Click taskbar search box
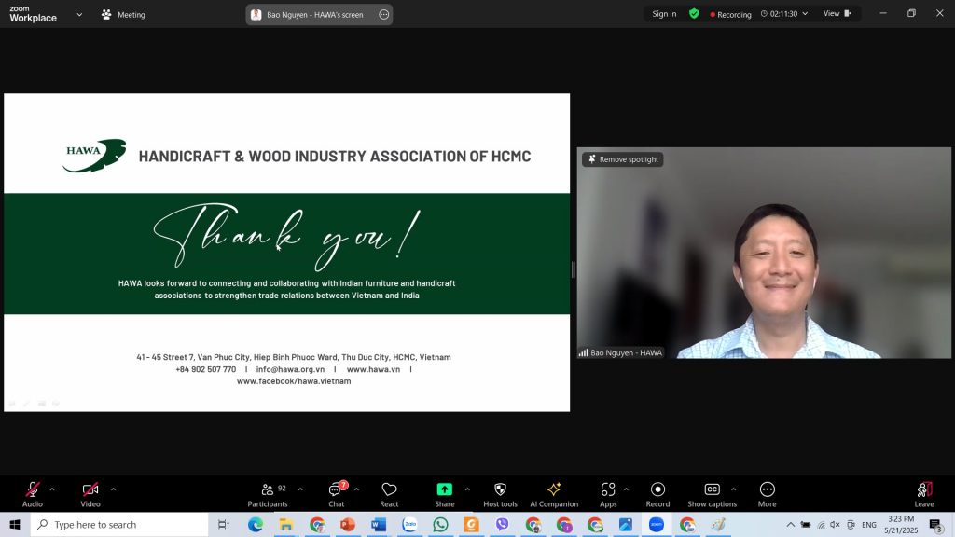 (x=119, y=524)
